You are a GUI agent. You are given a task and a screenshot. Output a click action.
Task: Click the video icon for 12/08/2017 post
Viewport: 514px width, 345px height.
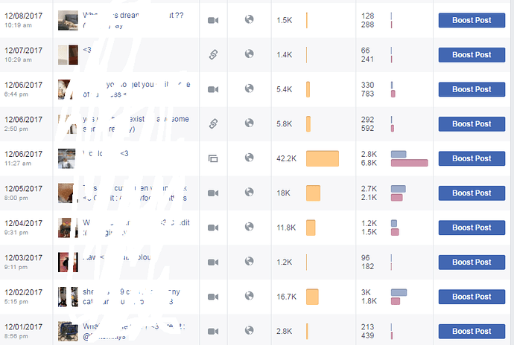(213, 20)
